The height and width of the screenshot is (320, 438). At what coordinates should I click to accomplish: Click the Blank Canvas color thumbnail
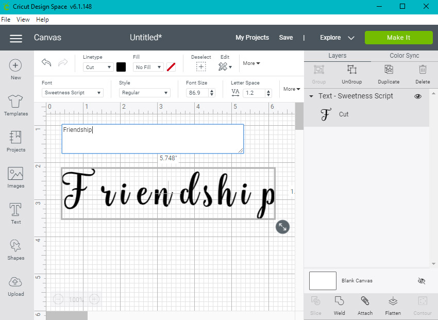pos(323,281)
